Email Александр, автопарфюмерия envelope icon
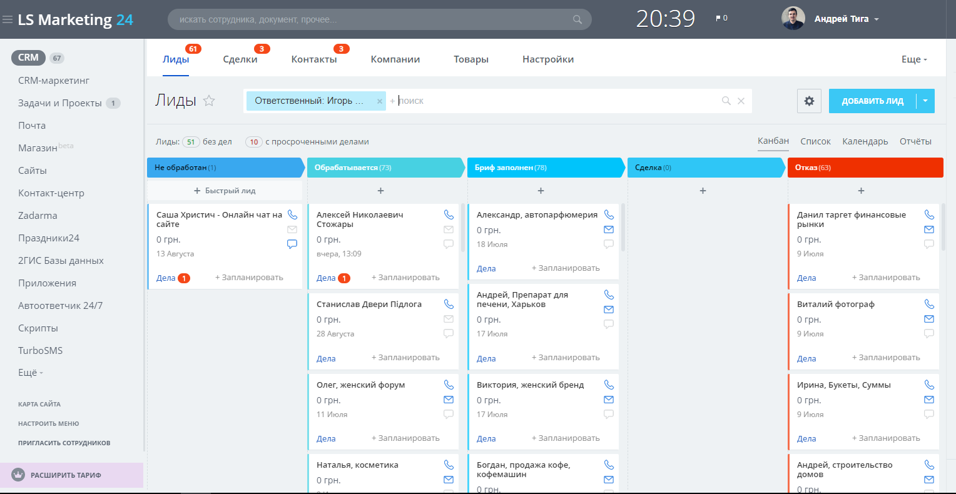 pos(609,229)
